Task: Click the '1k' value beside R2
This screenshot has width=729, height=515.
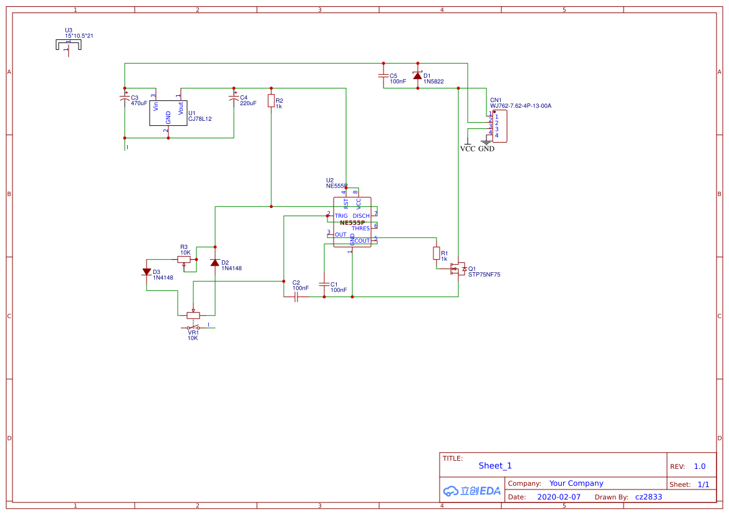Action: coord(279,106)
